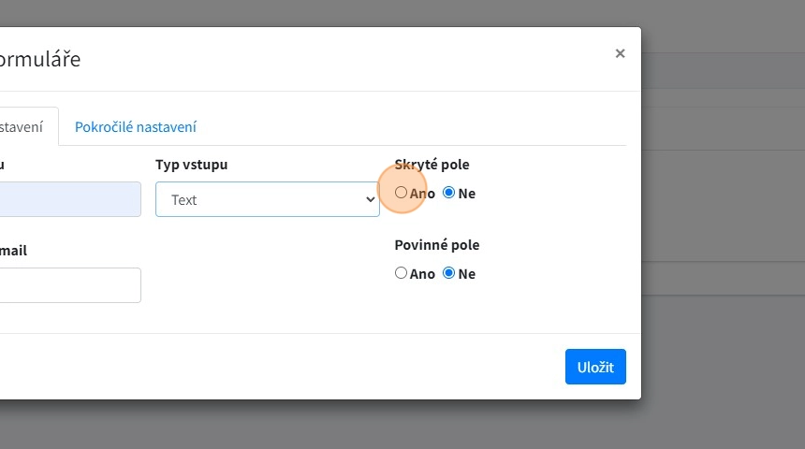This screenshot has width=805, height=449.
Task: Click the dialog title text in header
Action: [40, 59]
